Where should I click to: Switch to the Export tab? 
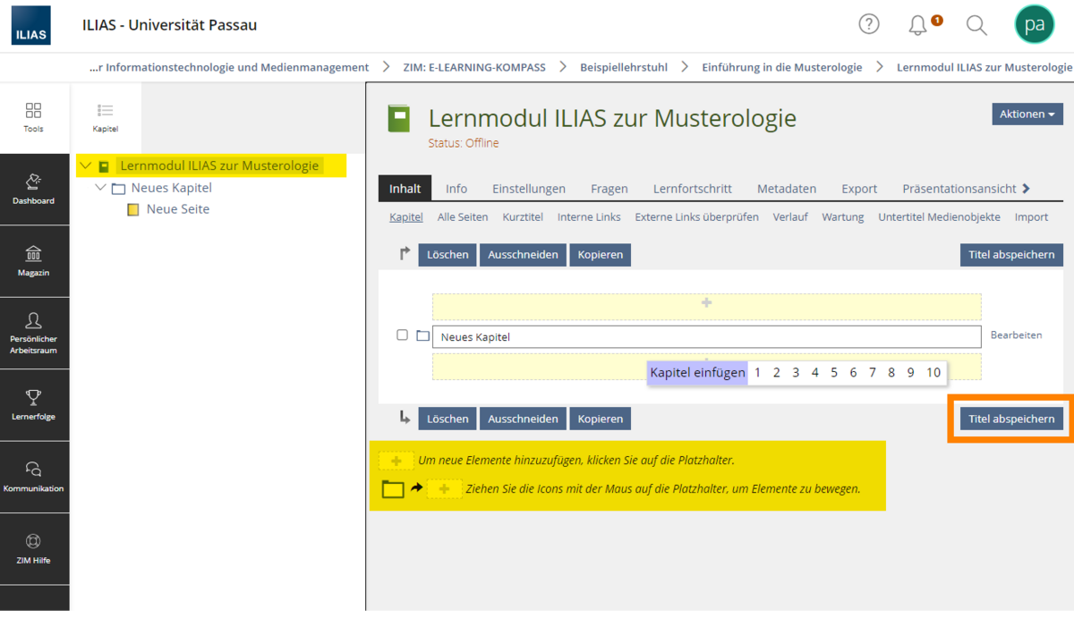[859, 188]
